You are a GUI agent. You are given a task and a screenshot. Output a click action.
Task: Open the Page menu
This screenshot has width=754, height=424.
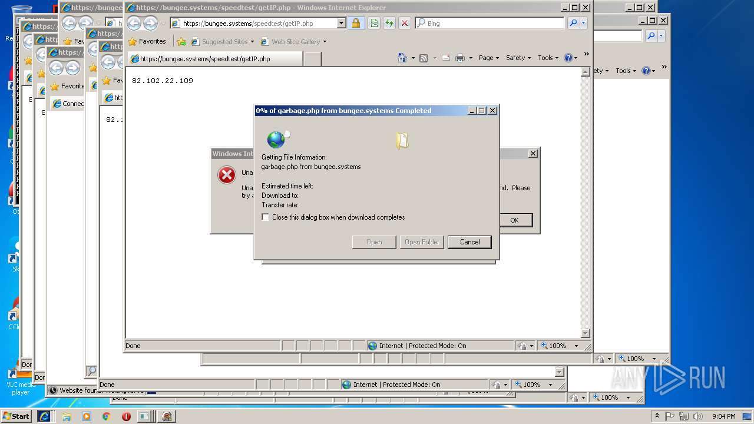tap(489, 58)
